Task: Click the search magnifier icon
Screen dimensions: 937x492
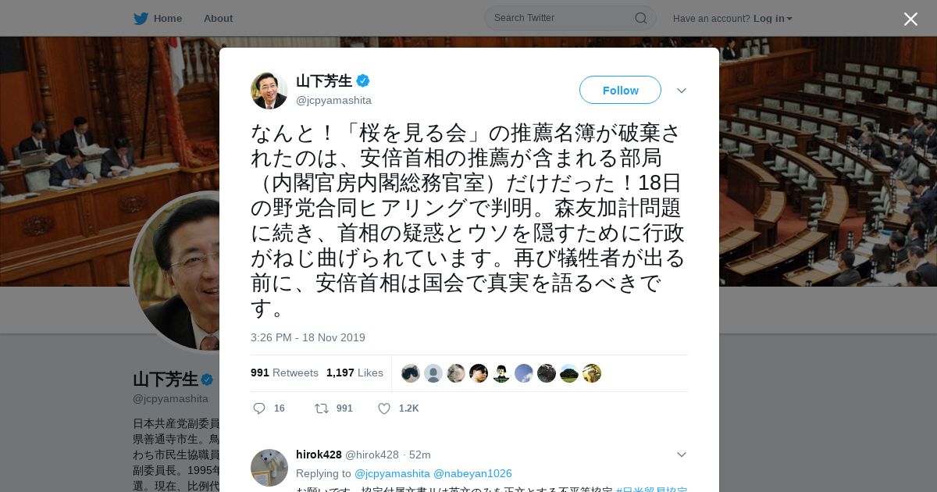Action: point(640,18)
